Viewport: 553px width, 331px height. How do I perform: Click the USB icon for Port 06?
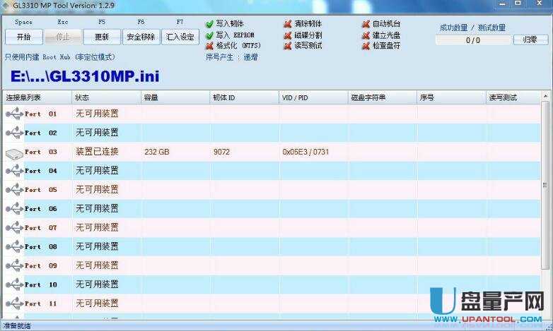[13, 209]
